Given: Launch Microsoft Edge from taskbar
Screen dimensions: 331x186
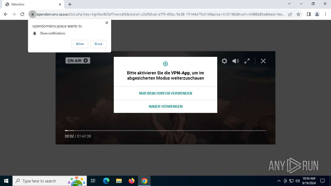Looking at the screenshot, I should tap(106, 181).
